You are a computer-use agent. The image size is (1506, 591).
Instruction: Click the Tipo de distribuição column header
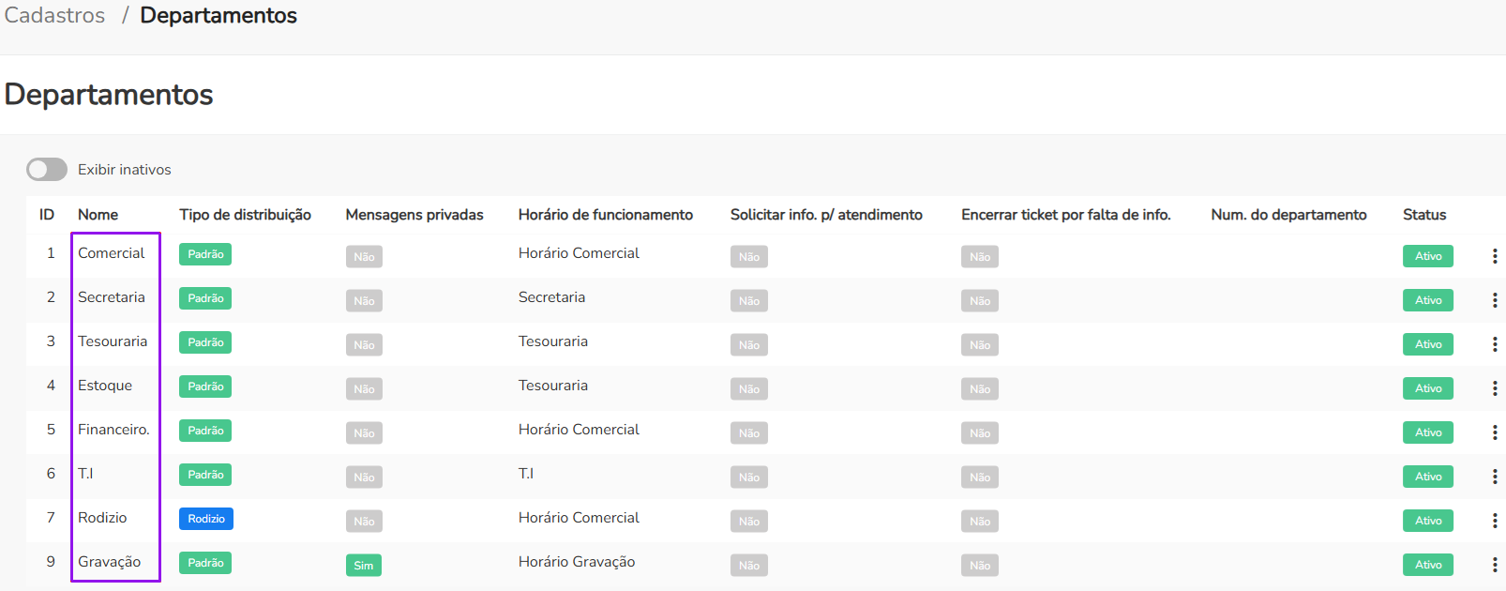(245, 215)
